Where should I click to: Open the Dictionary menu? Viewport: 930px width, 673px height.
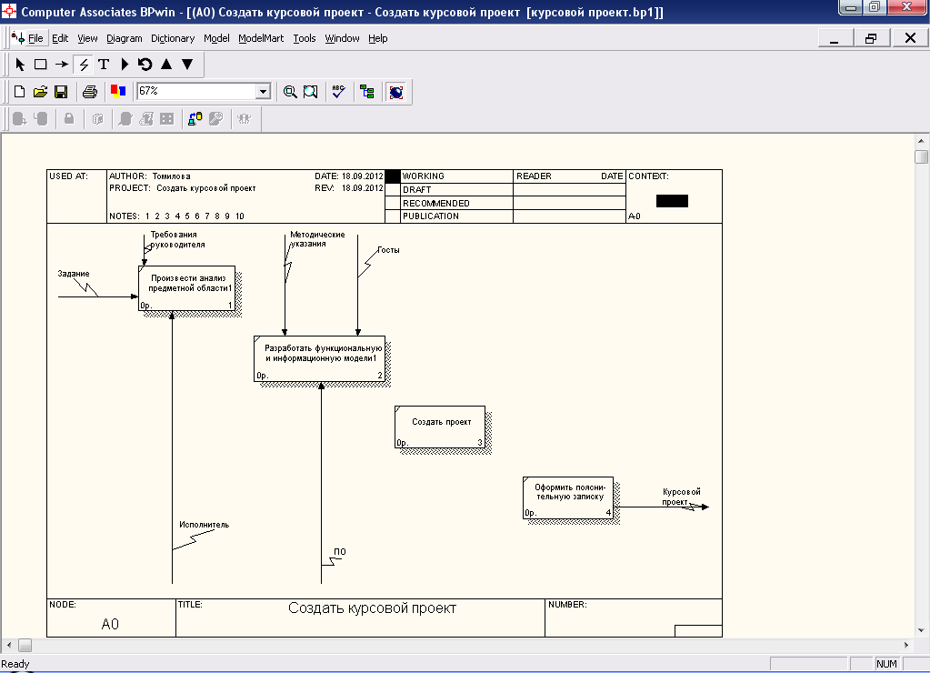pos(173,38)
